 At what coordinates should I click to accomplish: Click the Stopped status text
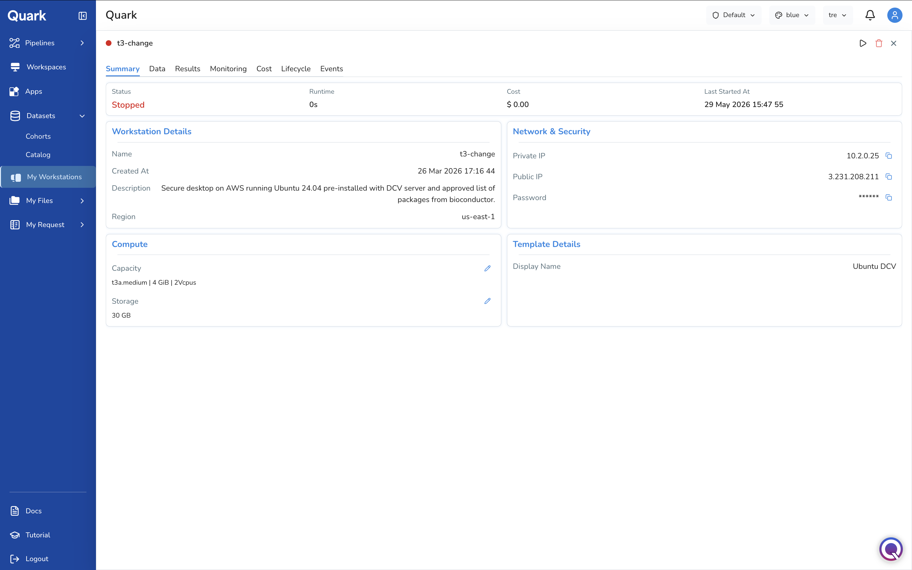pos(128,105)
